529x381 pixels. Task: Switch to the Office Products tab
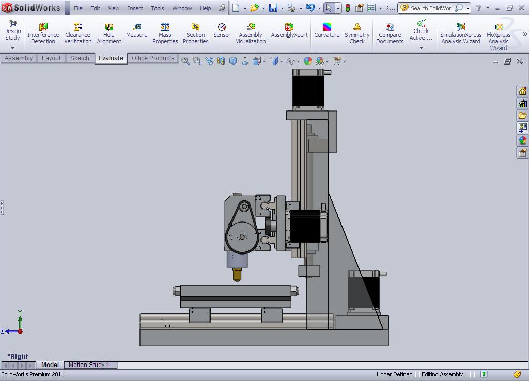point(152,58)
